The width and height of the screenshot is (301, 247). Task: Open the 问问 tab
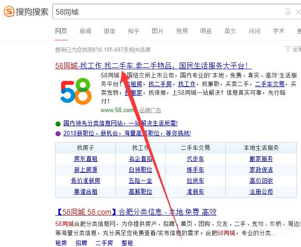pyautogui.click(x=254, y=31)
